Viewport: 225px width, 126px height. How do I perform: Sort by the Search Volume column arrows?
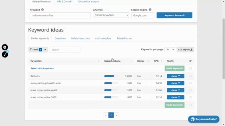point(131,61)
